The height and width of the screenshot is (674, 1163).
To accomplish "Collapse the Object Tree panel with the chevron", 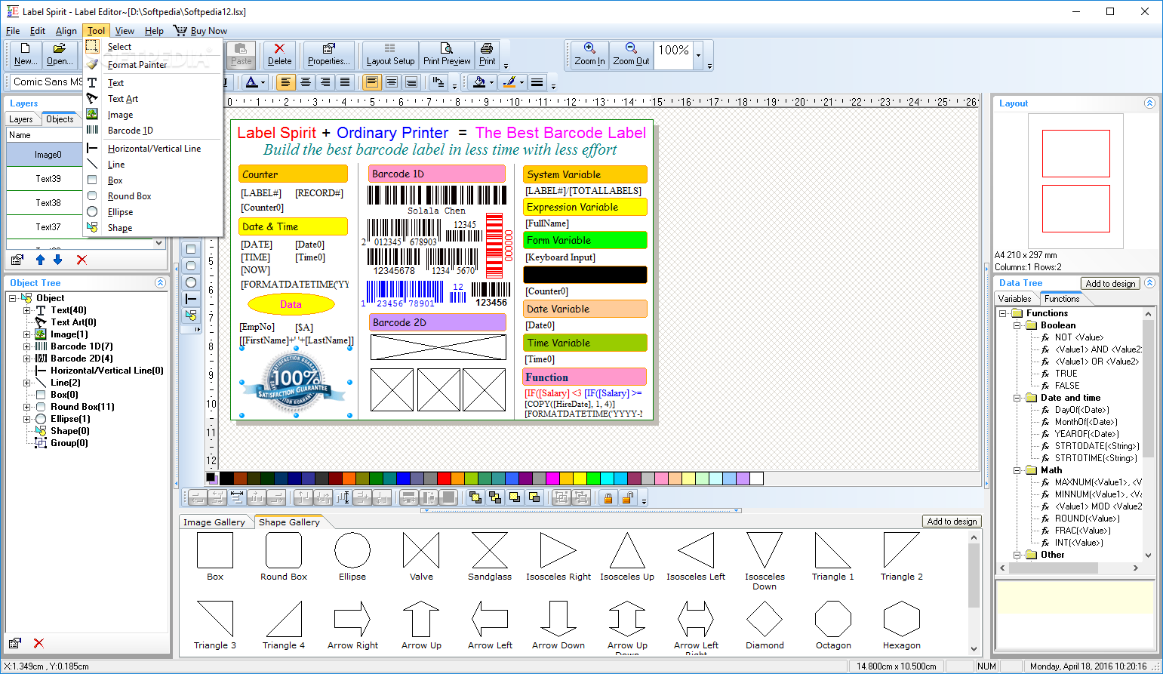I will (x=160, y=282).
